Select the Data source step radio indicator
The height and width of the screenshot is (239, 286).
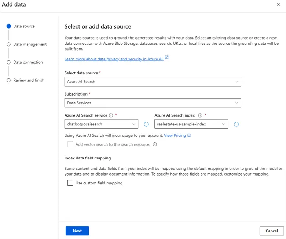8,26
